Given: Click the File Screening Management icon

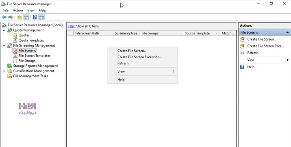Looking at the screenshot, I should coord(9,45).
